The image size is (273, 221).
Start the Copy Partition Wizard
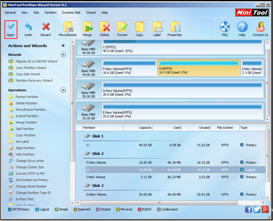tap(27, 68)
